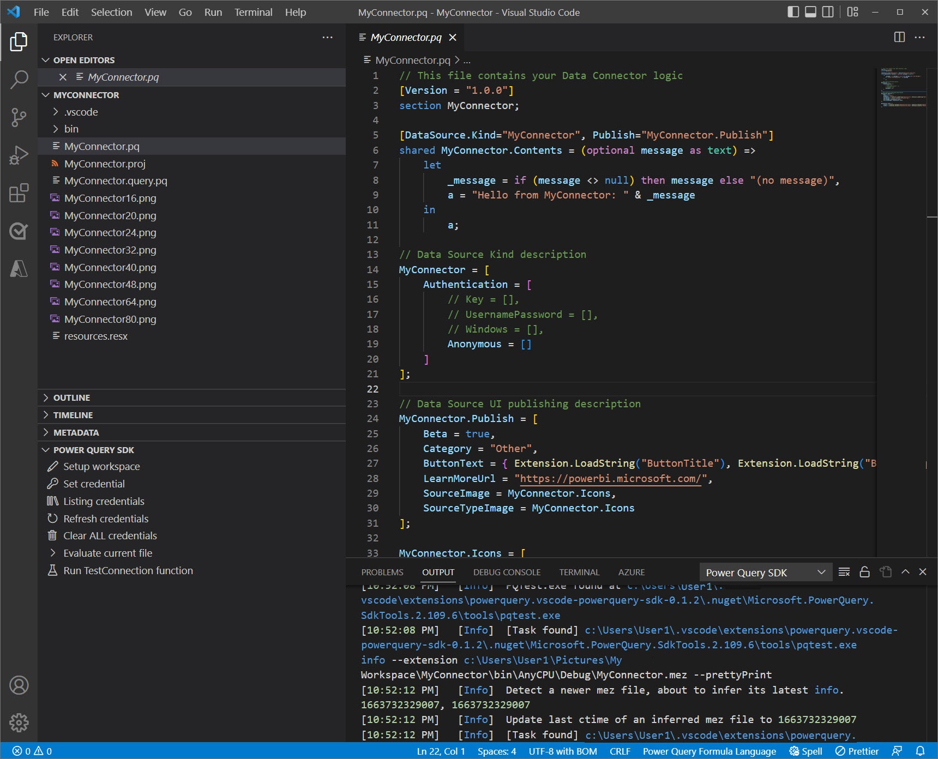Image resolution: width=938 pixels, height=759 pixels.
Task: Open the Extensions view icon
Action: point(19,193)
